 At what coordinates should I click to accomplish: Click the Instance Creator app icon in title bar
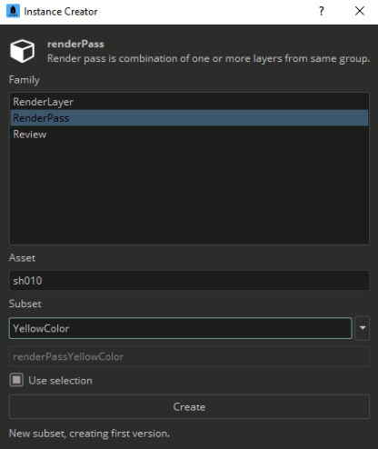click(x=13, y=11)
